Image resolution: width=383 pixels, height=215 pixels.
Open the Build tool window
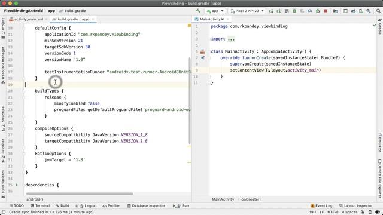62,205
